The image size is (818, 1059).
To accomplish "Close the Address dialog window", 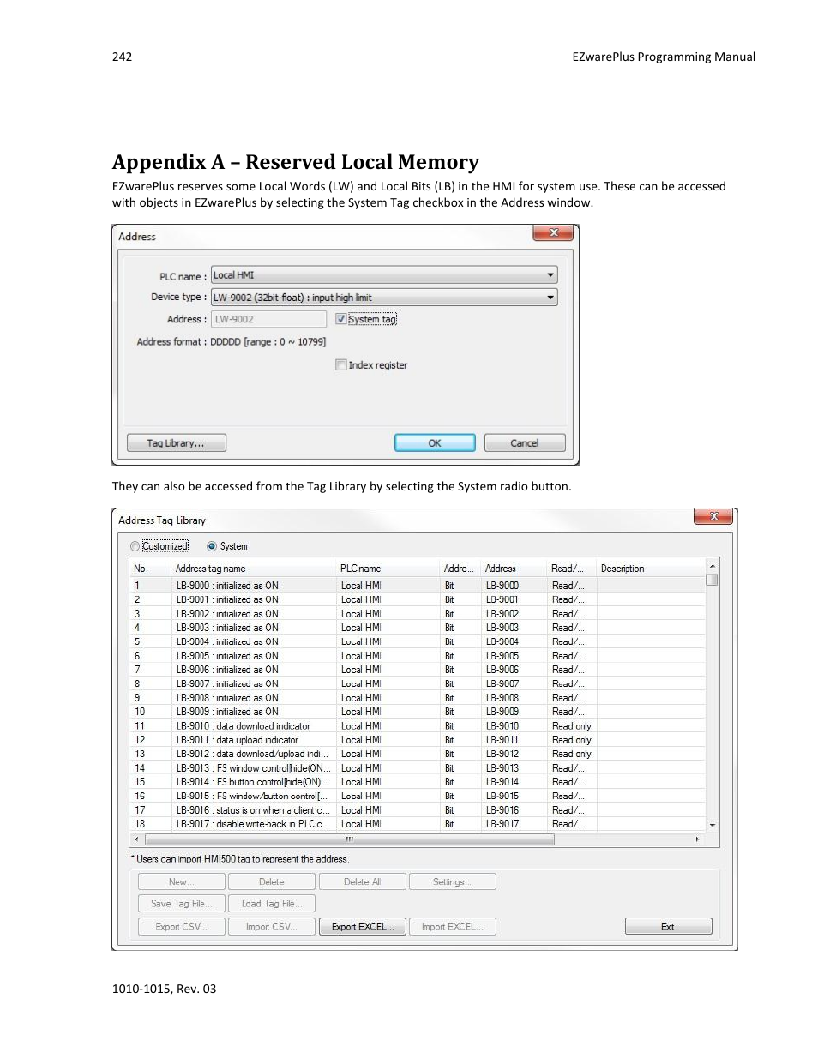I will click(x=553, y=233).
